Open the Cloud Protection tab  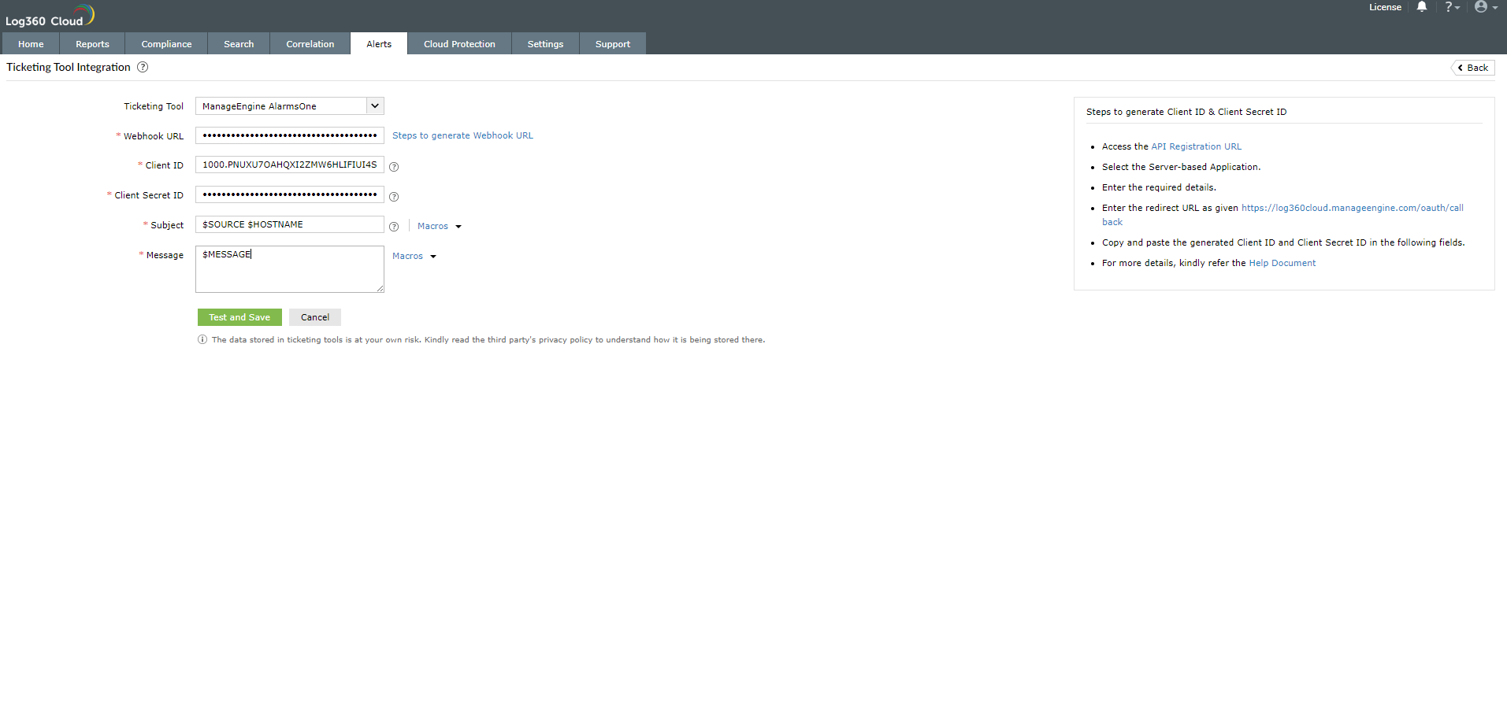[459, 44]
